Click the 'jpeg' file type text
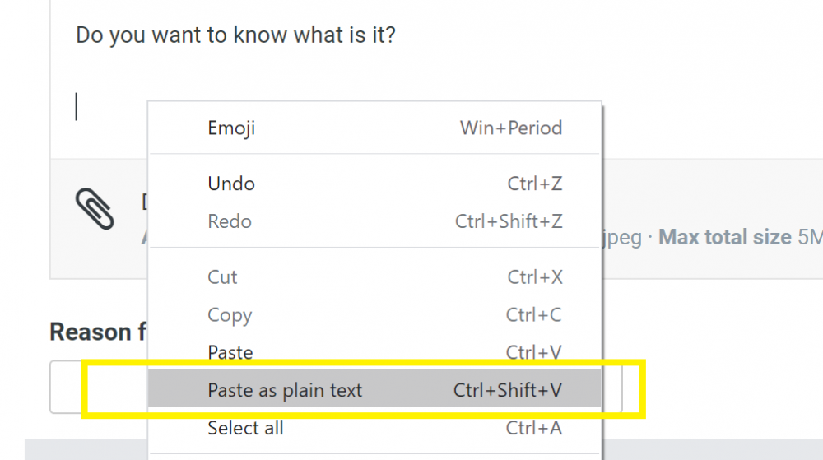The width and height of the screenshot is (823, 460). [x=624, y=238]
